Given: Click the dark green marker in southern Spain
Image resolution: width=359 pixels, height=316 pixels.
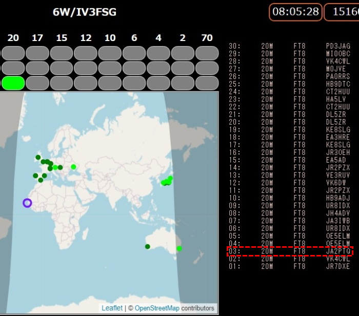Looking at the screenshot, I should [x=41, y=180].
